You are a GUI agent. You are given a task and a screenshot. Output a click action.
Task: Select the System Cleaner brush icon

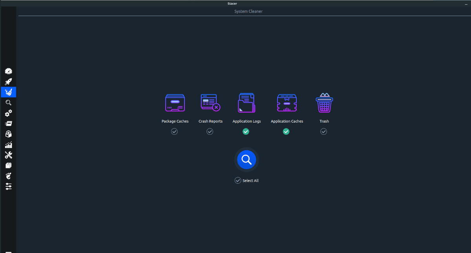coord(8,92)
